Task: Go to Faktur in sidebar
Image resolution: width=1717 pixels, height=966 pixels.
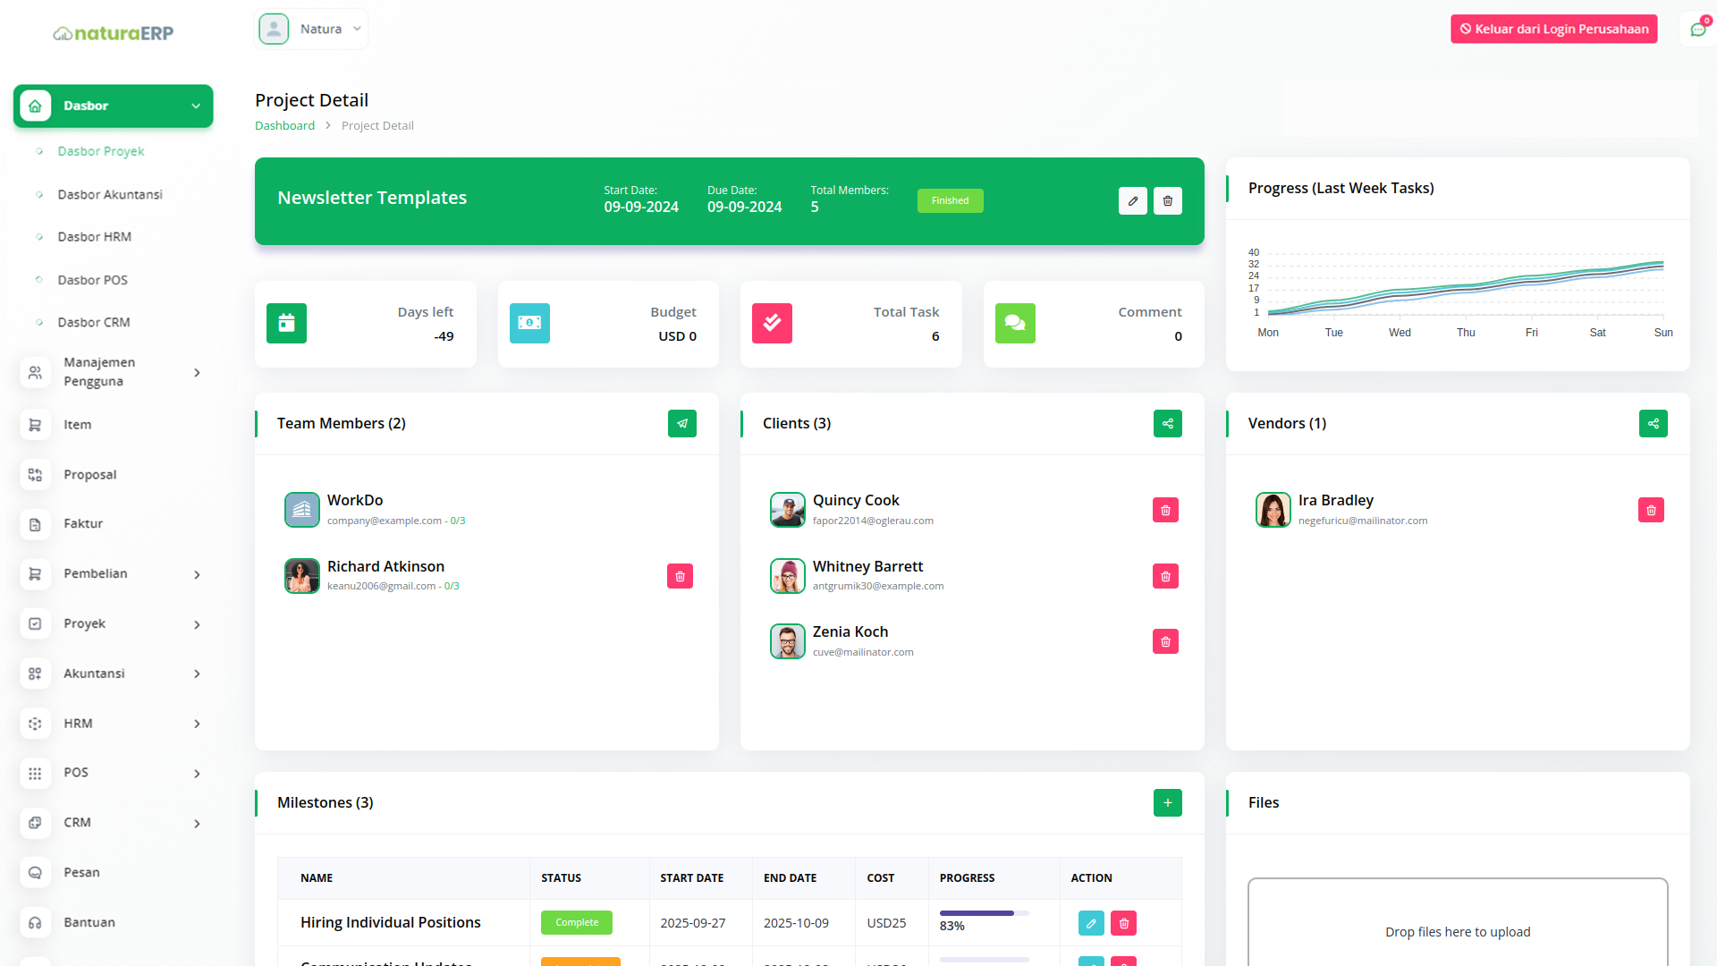Action: [83, 524]
